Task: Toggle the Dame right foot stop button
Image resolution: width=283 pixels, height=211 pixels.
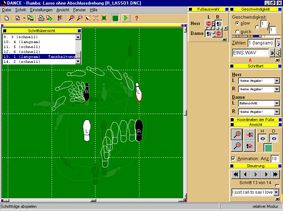Action: click(219, 34)
